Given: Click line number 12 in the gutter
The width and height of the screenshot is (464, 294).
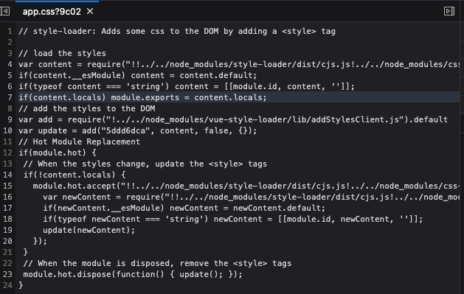Looking at the screenshot, I should (x=7, y=153).
